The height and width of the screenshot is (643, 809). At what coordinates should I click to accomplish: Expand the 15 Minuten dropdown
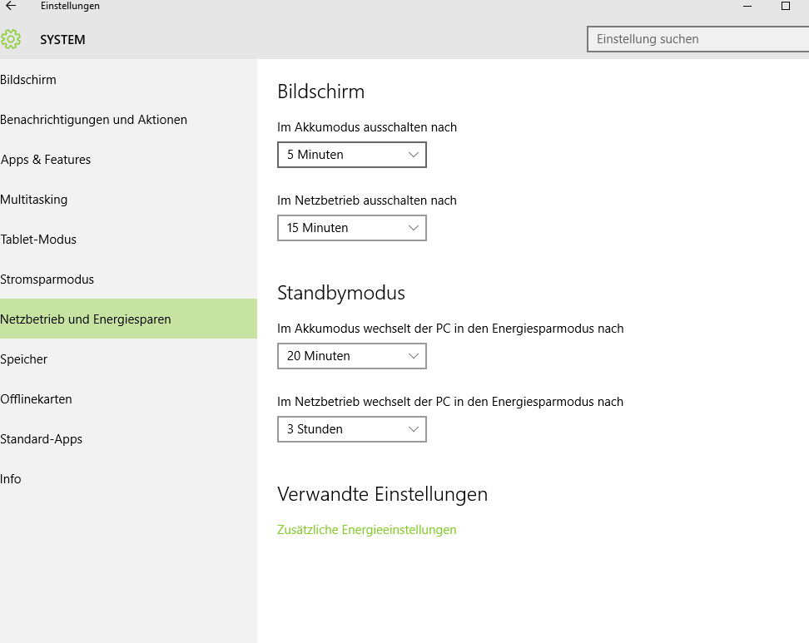(352, 228)
